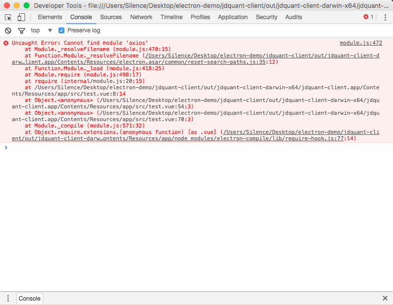Open the Audits tab
This screenshot has height=305, width=393.
click(293, 17)
